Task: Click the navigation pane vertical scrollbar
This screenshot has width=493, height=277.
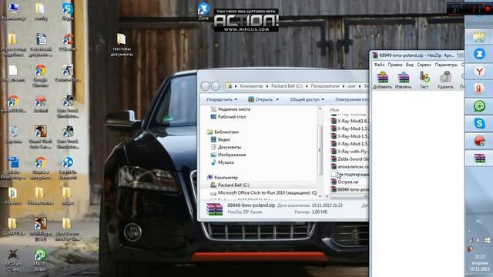Action: (320, 151)
